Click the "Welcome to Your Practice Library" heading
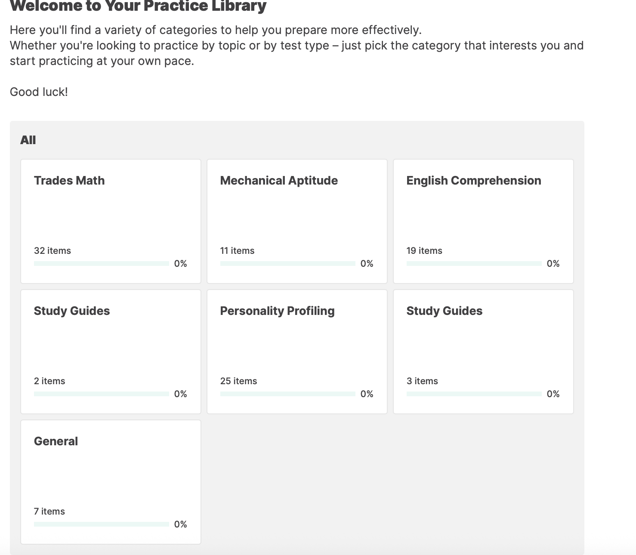 point(138,6)
